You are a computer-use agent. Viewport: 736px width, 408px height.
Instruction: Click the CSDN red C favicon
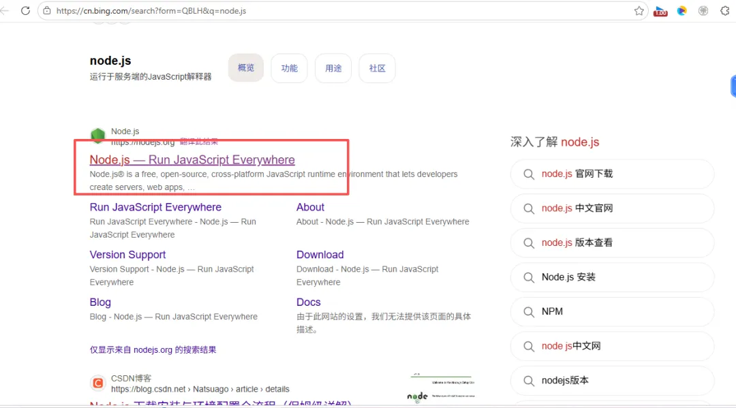[97, 383]
